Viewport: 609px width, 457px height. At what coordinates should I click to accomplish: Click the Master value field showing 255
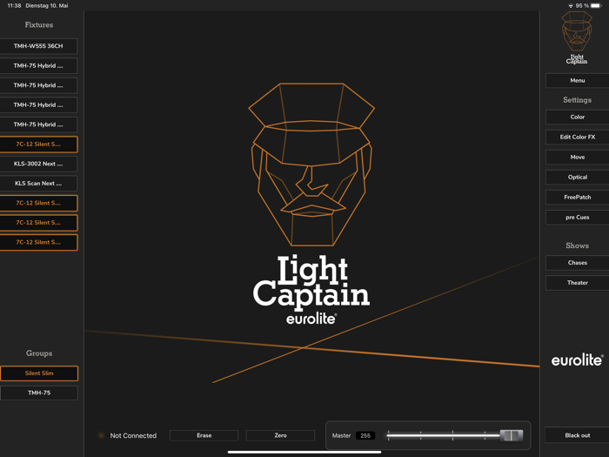click(365, 435)
